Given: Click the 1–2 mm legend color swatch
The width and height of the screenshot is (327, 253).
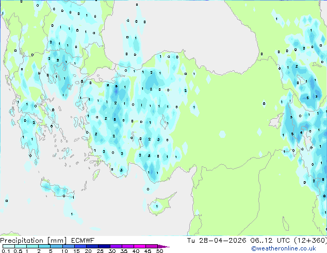Looking at the screenshot, I should pyautogui.click(x=32, y=246).
